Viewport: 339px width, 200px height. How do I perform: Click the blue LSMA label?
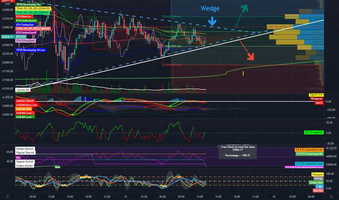[x=319, y=187]
